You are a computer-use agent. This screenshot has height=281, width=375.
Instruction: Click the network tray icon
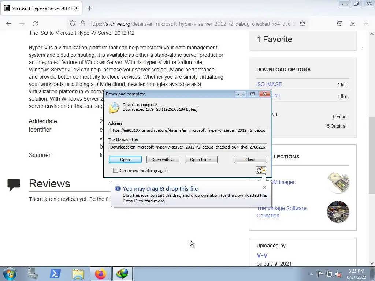tap(329, 274)
